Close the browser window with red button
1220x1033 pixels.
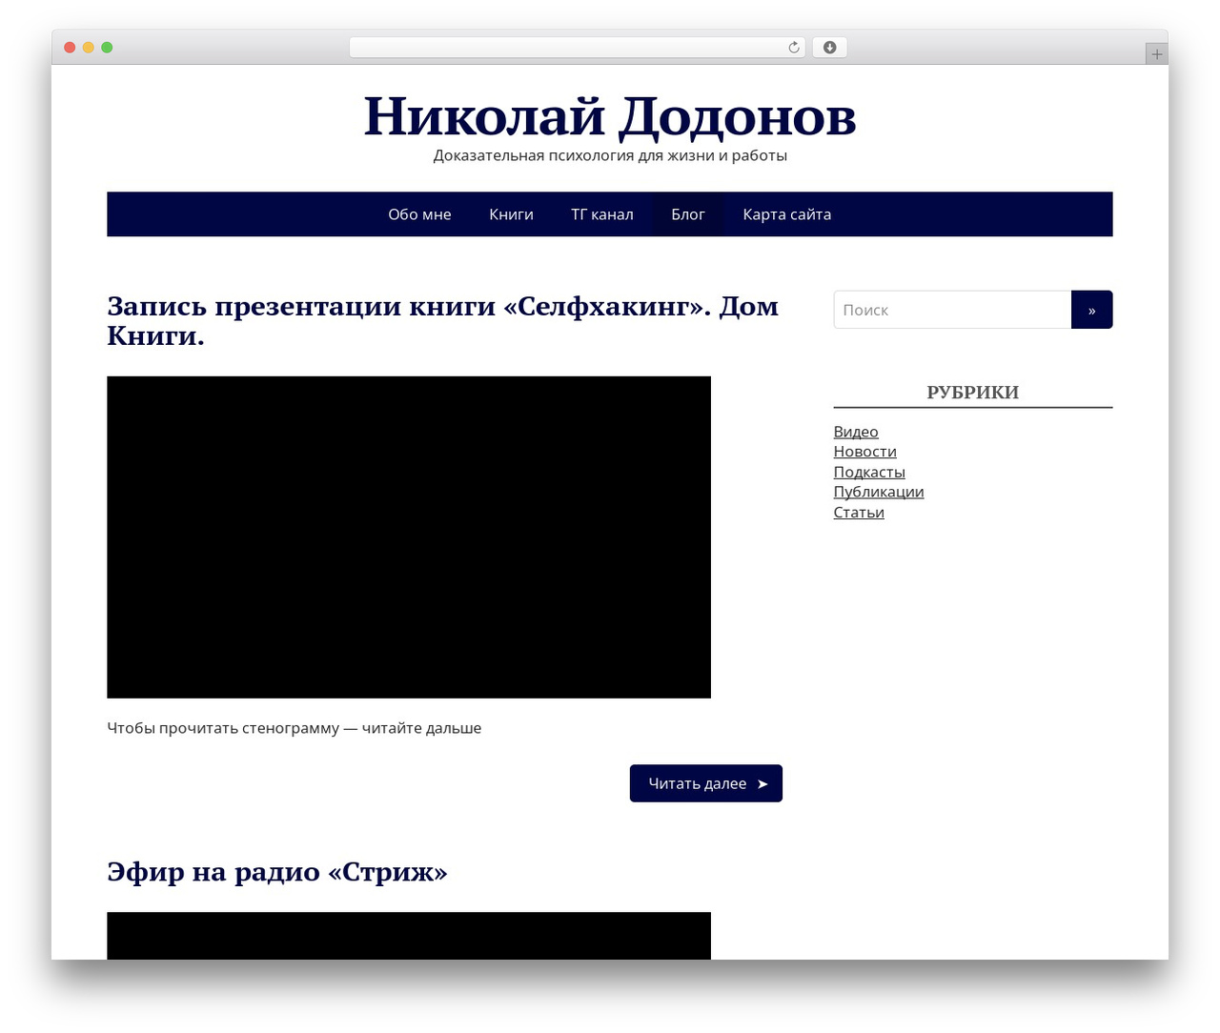[x=70, y=48]
